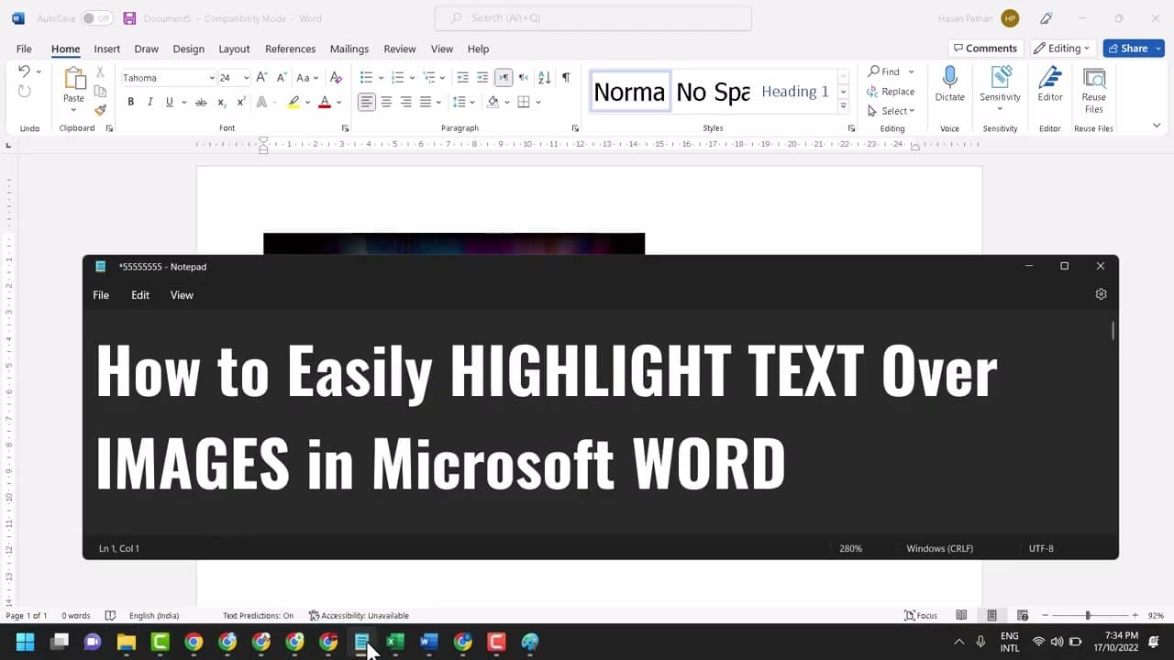Open the font size dropdown showing 24

coord(245,78)
